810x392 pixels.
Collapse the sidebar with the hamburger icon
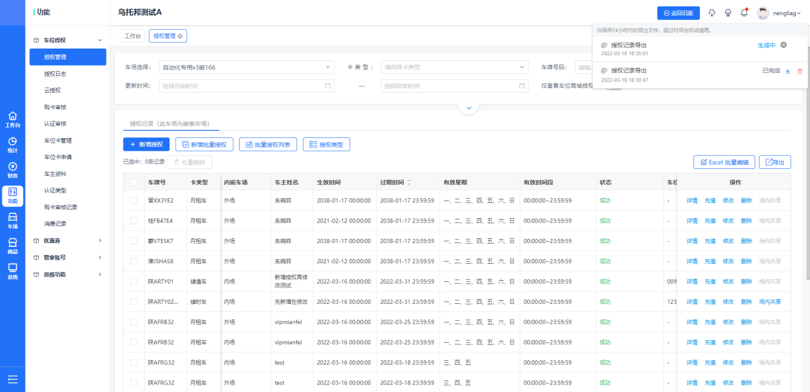(12, 380)
